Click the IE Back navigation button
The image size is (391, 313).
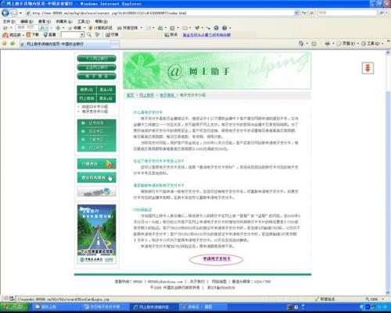pyautogui.click(x=5, y=12)
